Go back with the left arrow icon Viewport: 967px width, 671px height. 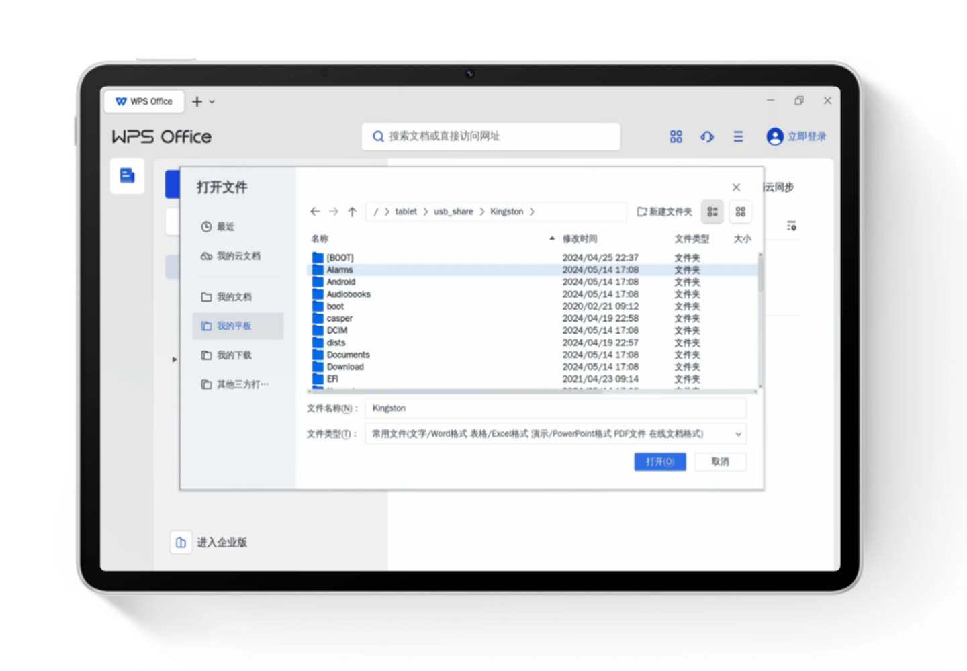(x=315, y=212)
